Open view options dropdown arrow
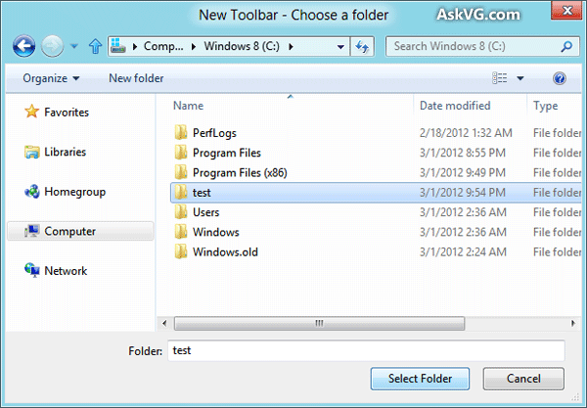587x408 pixels. pos(520,78)
